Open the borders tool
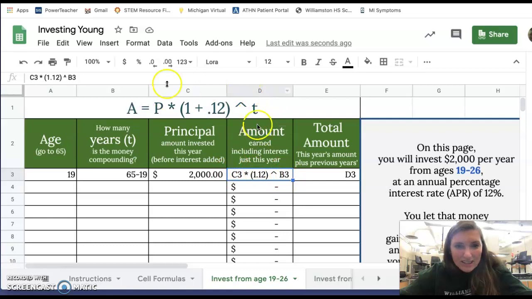This screenshot has width=532, height=299. click(384, 62)
